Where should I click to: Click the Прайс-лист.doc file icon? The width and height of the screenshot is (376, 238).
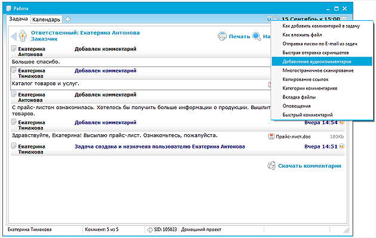tap(271, 137)
